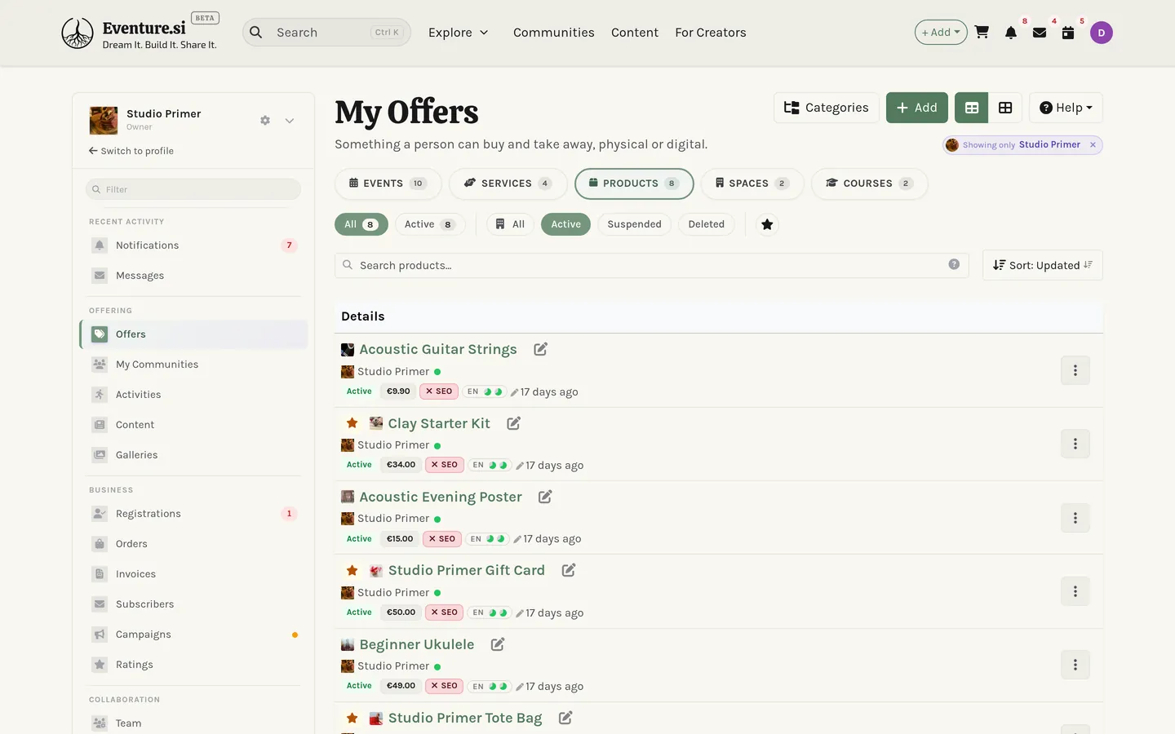Expand the Explore dropdown menu
The height and width of the screenshot is (734, 1175).
pyautogui.click(x=459, y=33)
